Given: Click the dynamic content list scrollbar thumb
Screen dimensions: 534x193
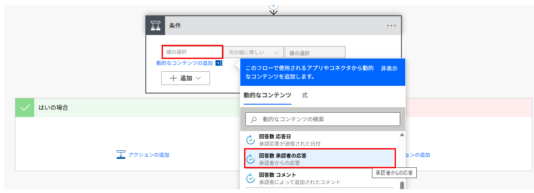Looking at the screenshot, I should [402, 185].
